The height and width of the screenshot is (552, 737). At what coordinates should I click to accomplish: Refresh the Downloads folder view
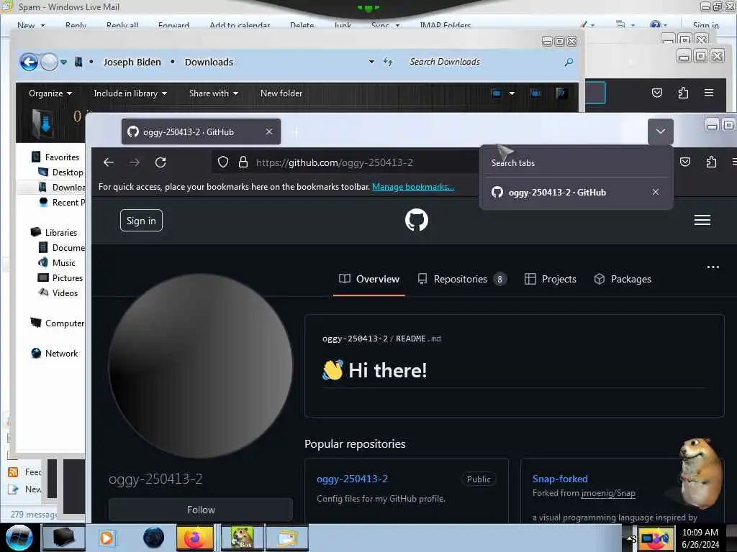(388, 62)
